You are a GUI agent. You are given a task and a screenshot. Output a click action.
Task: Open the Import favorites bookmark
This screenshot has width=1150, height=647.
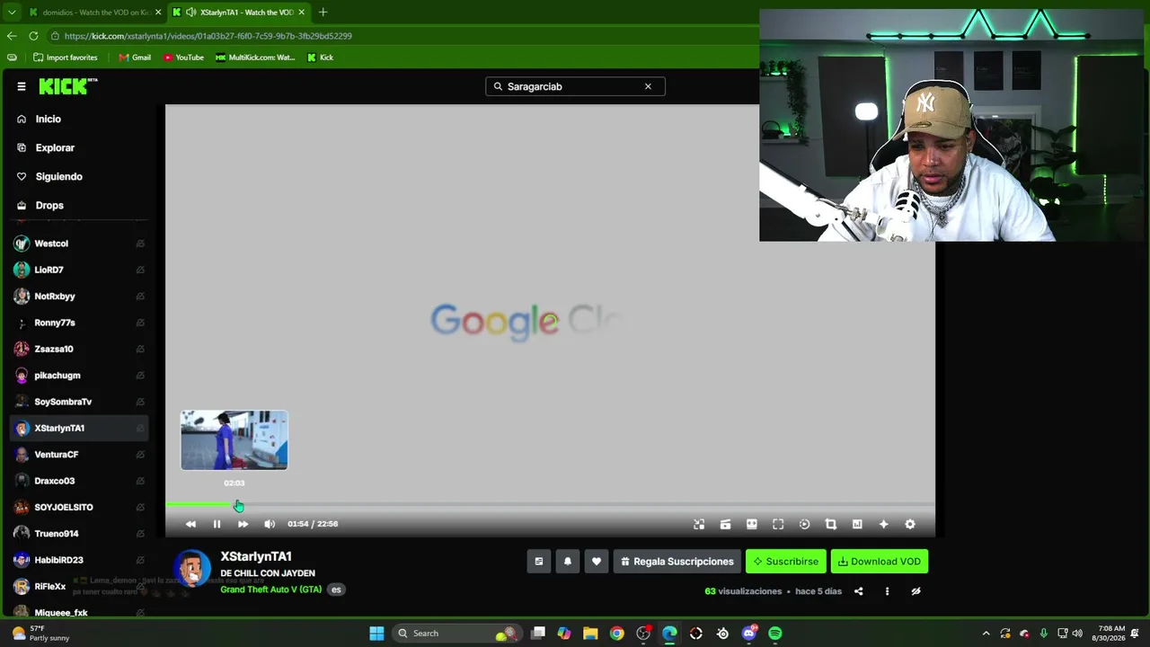pyautogui.click(x=65, y=58)
